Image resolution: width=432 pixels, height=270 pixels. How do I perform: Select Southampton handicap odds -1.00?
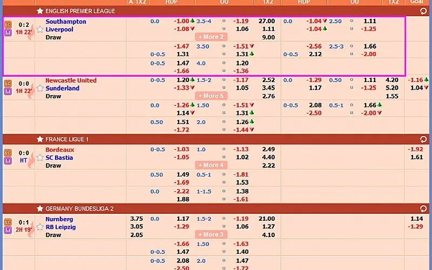[181, 21]
